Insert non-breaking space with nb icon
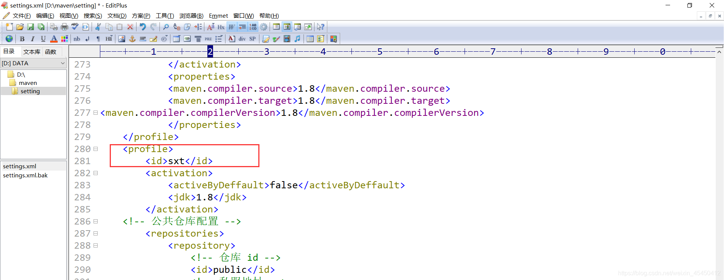 pyautogui.click(x=77, y=38)
